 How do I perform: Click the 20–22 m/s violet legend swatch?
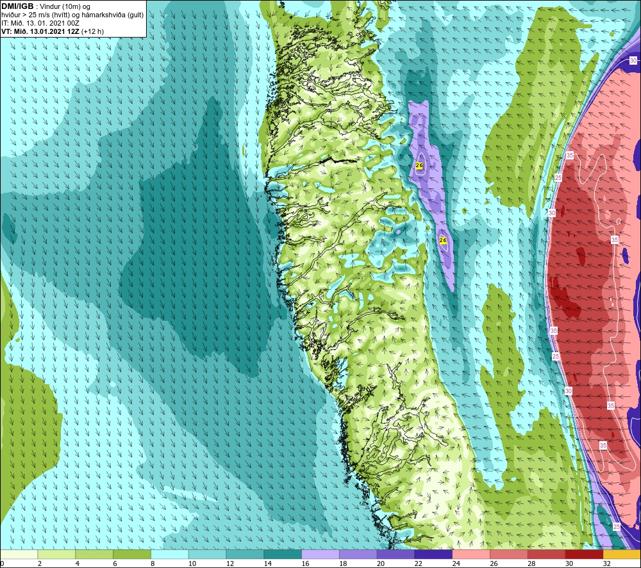pyautogui.click(x=395, y=555)
